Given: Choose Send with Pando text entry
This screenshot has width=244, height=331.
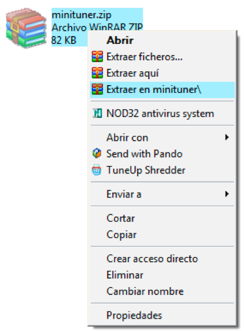Looking at the screenshot, I should point(144,154).
